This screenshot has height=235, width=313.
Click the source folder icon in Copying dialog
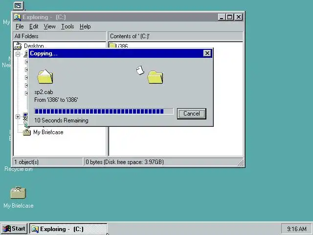coord(45,77)
